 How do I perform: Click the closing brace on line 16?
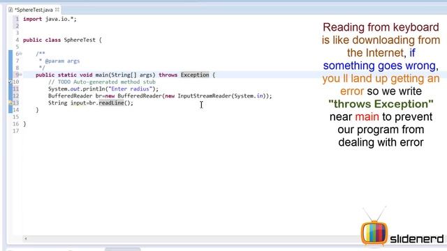pos(24,124)
